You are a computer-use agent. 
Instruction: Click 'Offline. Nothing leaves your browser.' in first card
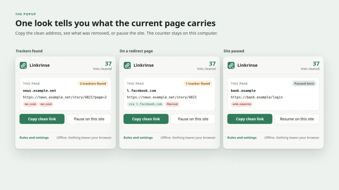point(84,137)
